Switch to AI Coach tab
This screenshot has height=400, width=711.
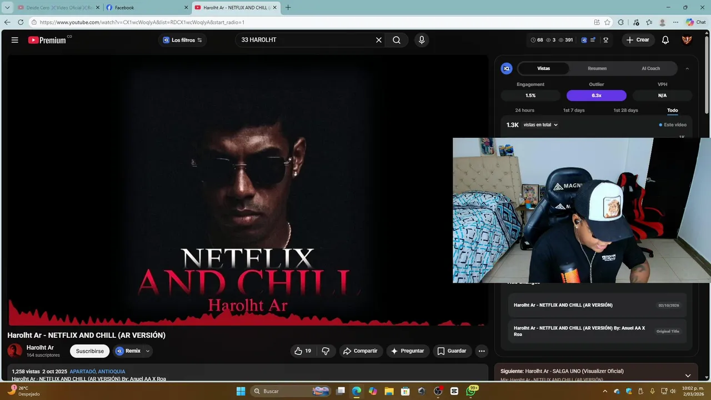[651, 68]
